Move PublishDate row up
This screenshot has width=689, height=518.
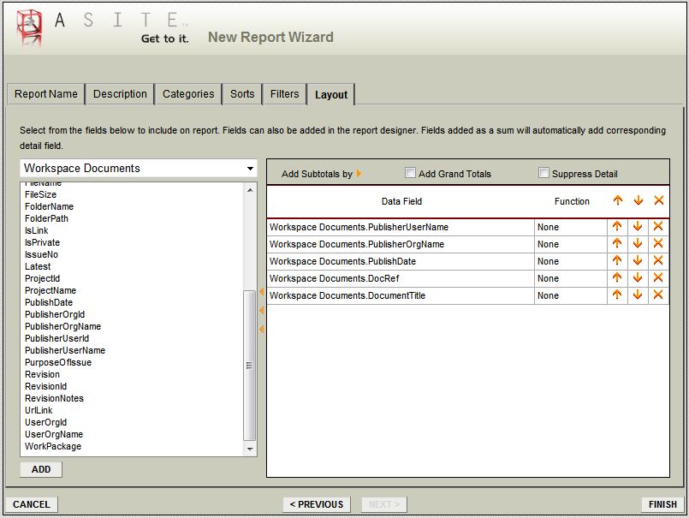click(x=617, y=261)
